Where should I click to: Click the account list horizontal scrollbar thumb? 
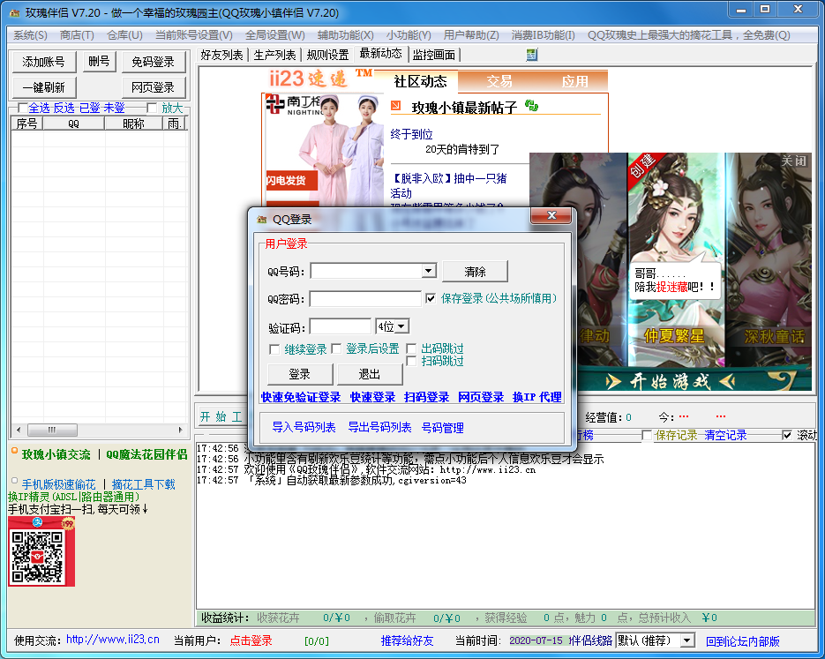52,430
